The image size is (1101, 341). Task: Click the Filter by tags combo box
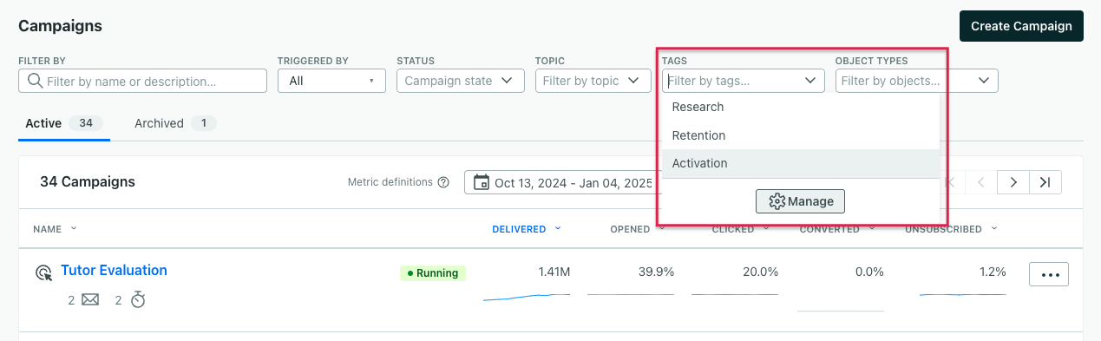[744, 81]
